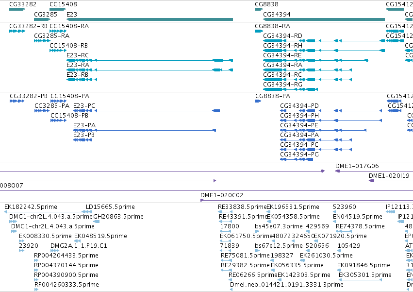
Task: Click the E23-PB protein label
Action: (x=84, y=135)
